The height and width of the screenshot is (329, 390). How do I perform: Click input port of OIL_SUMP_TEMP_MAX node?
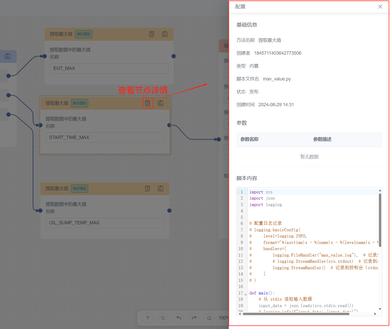point(40,211)
